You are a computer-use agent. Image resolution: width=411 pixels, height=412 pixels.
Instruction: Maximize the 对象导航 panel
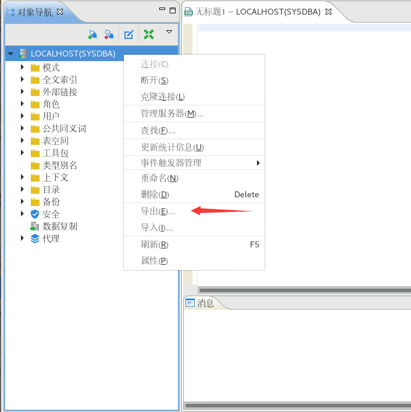(x=173, y=10)
